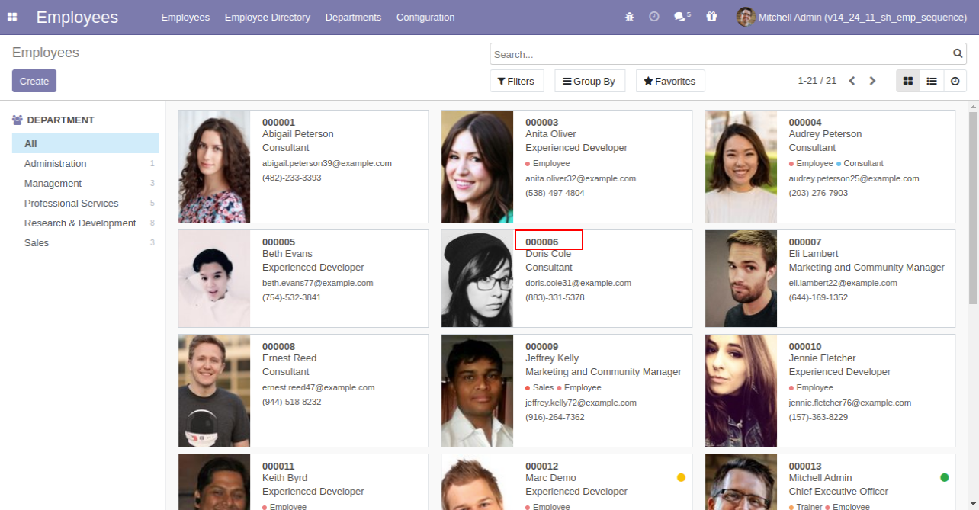The width and height of the screenshot is (979, 510).
Task: Click Jennie Fletcher's Employee tag
Action: pos(811,387)
